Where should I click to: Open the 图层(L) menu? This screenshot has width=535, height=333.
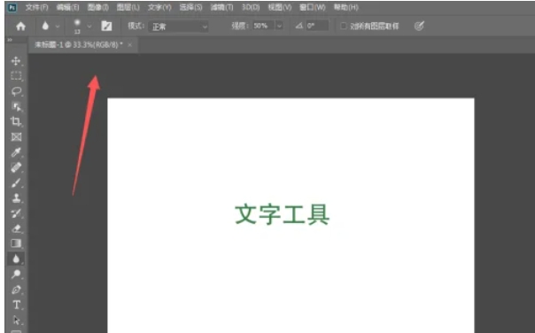click(128, 7)
